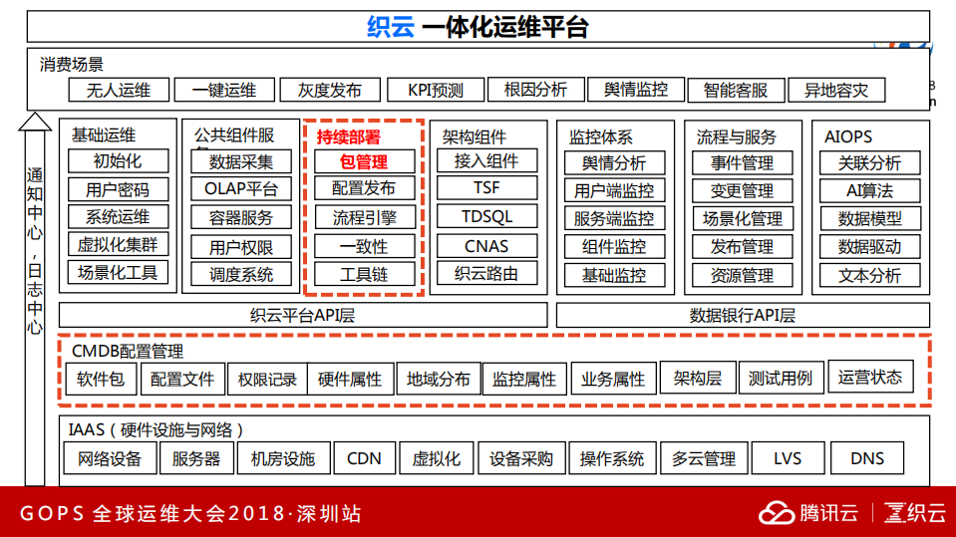Click the 舆情监控 box

click(x=636, y=90)
